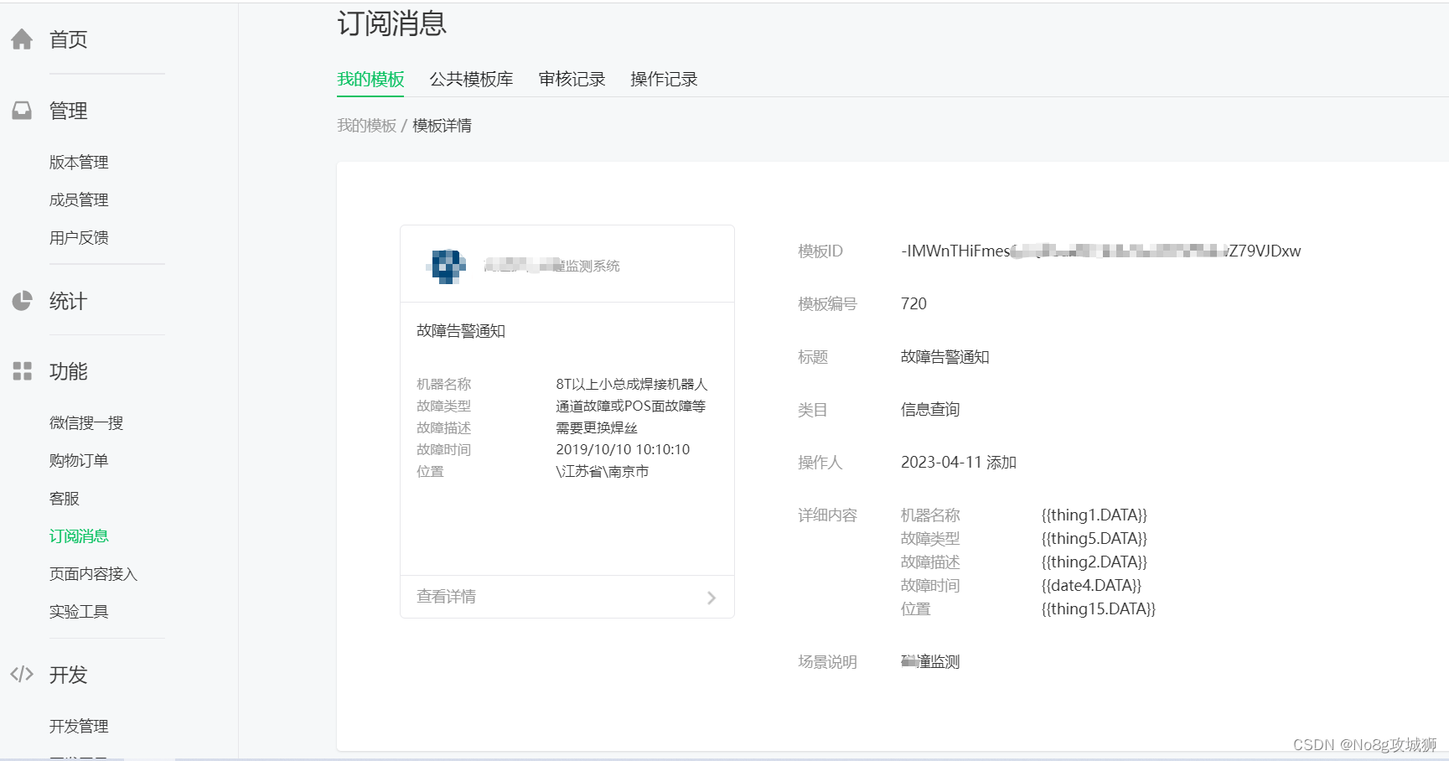
Task: Switch to 公共模板库 tab
Action: 471,80
